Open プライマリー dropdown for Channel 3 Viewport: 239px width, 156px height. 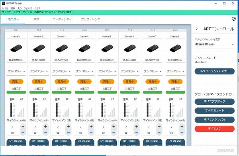coord(62,71)
